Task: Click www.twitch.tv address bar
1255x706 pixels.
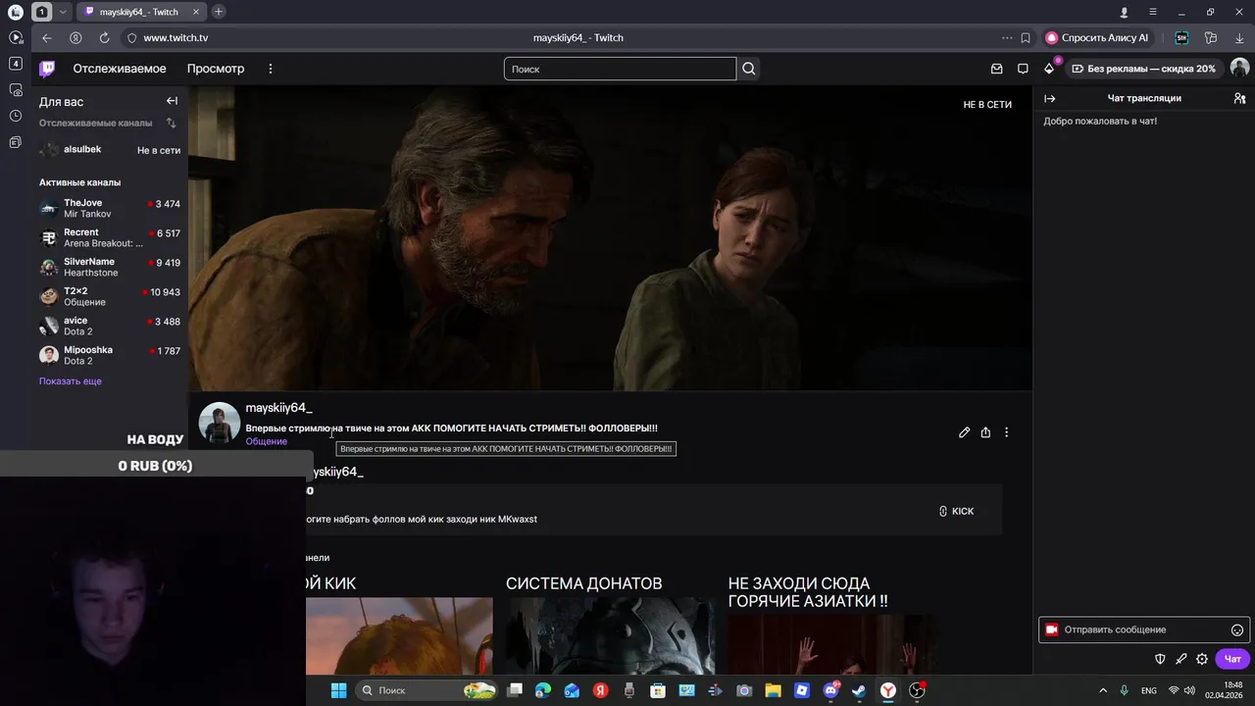Action: 176,37
